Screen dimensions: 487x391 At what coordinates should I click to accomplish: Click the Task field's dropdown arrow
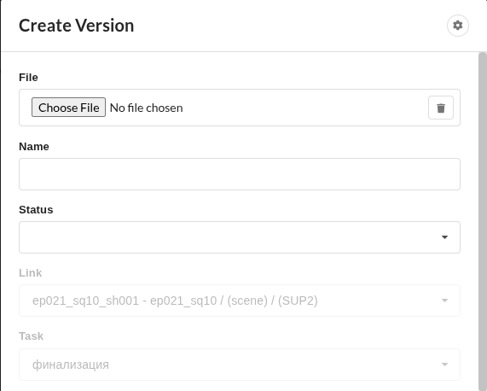(444, 365)
